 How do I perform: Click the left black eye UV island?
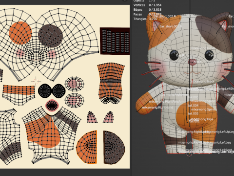tap(45, 91)
